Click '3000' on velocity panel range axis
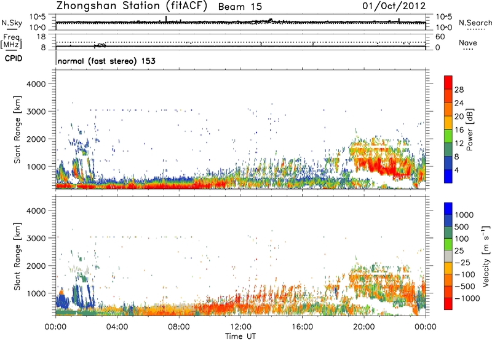This screenshot has height=340, width=492. pyautogui.click(x=36, y=238)
